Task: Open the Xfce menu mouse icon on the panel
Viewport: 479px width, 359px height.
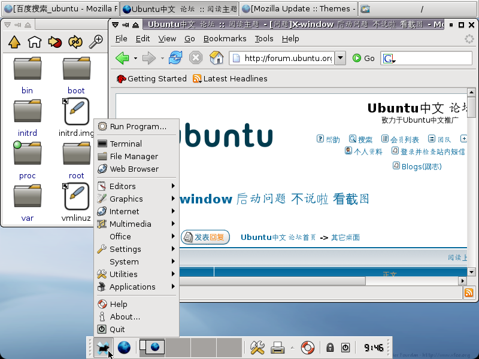Action: click(103, 348)
